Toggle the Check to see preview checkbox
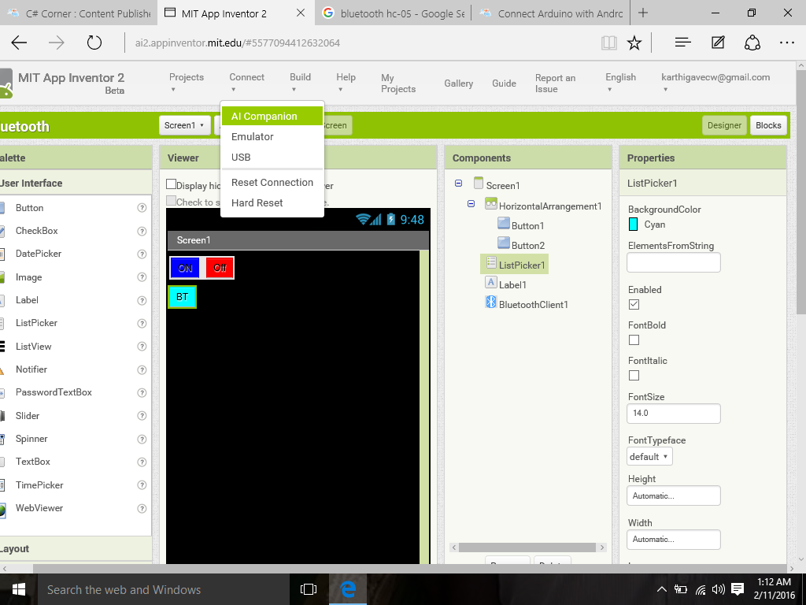Viewport: 806px width, 605px height. tap(171, 201)
